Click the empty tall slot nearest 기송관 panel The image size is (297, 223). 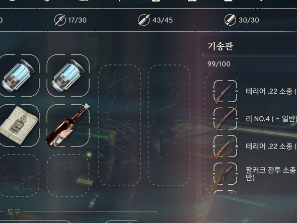(x=169, y=125)
